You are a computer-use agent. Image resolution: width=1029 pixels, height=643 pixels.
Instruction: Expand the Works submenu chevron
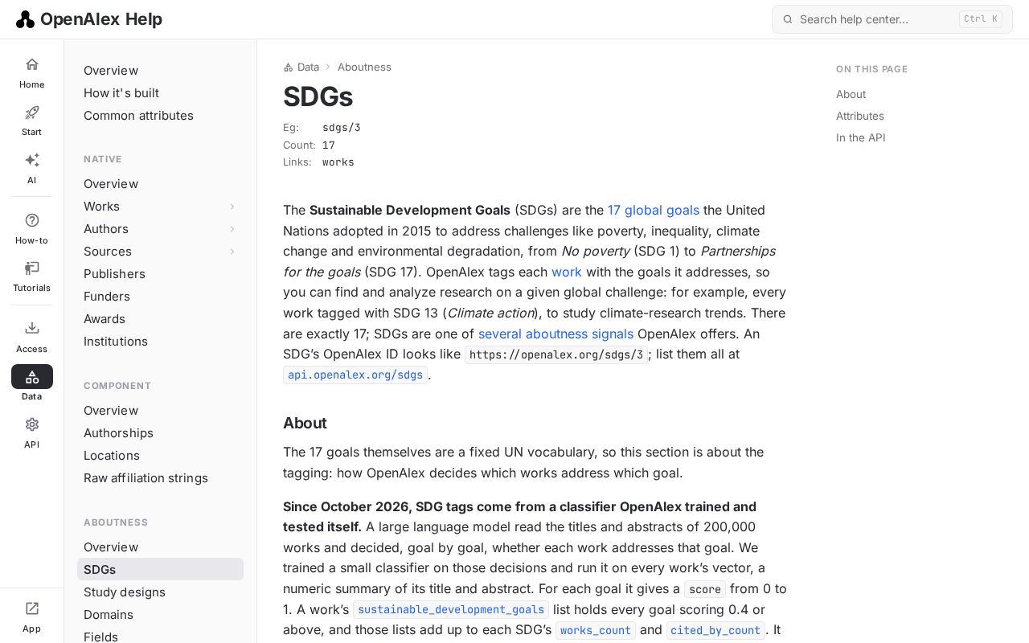[x=232, y=207]
